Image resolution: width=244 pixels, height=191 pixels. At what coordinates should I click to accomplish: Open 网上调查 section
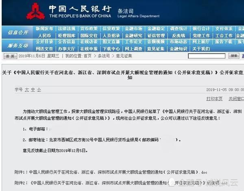point(133,49)
